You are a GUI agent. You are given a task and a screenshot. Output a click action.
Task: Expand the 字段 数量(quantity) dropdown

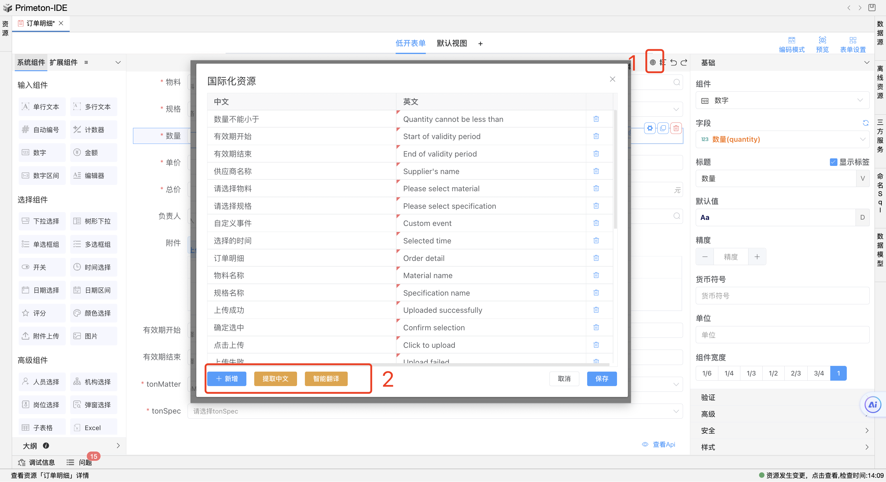(x=782, y=139)
